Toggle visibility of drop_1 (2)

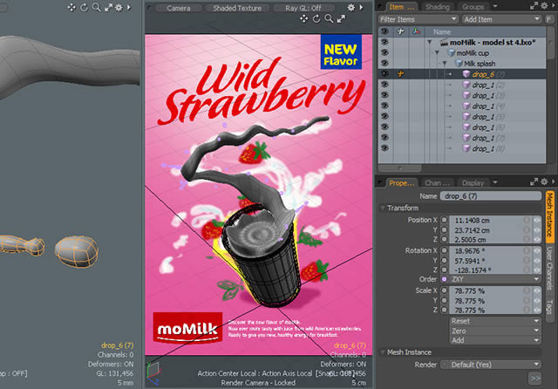[x=384, y=85]
